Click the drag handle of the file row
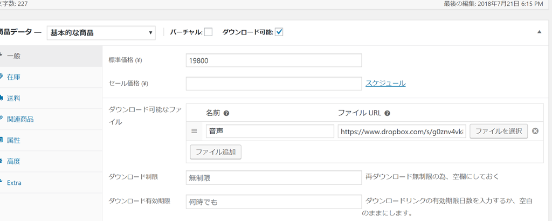Viewport: 552px width, 221px height. [195, 131]
